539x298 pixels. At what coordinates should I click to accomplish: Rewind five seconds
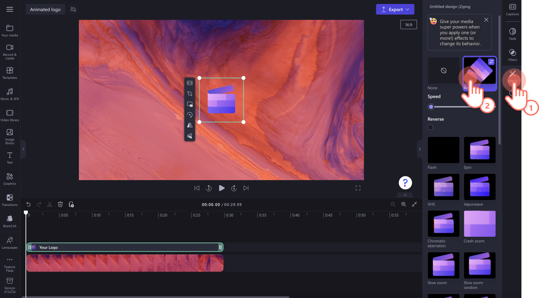tap(209, 188)
